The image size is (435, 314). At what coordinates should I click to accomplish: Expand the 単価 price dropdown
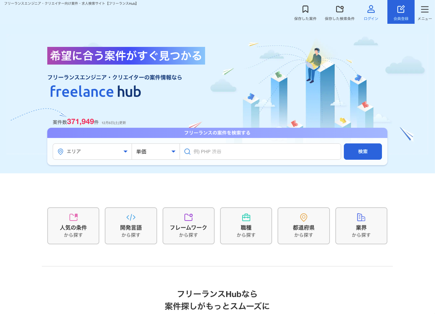[156, 151]
